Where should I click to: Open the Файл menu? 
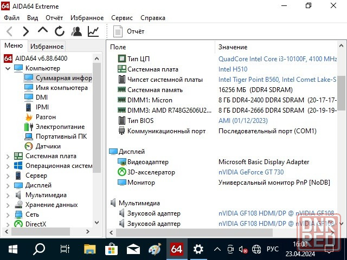pos(11,18)
